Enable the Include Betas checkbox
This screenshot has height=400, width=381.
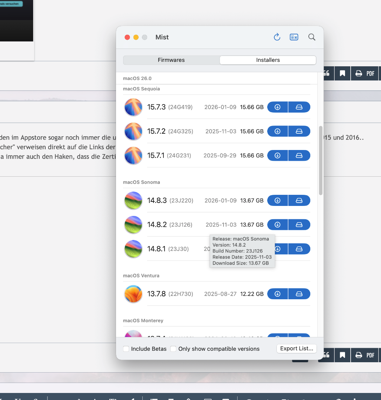pos(126,349)
